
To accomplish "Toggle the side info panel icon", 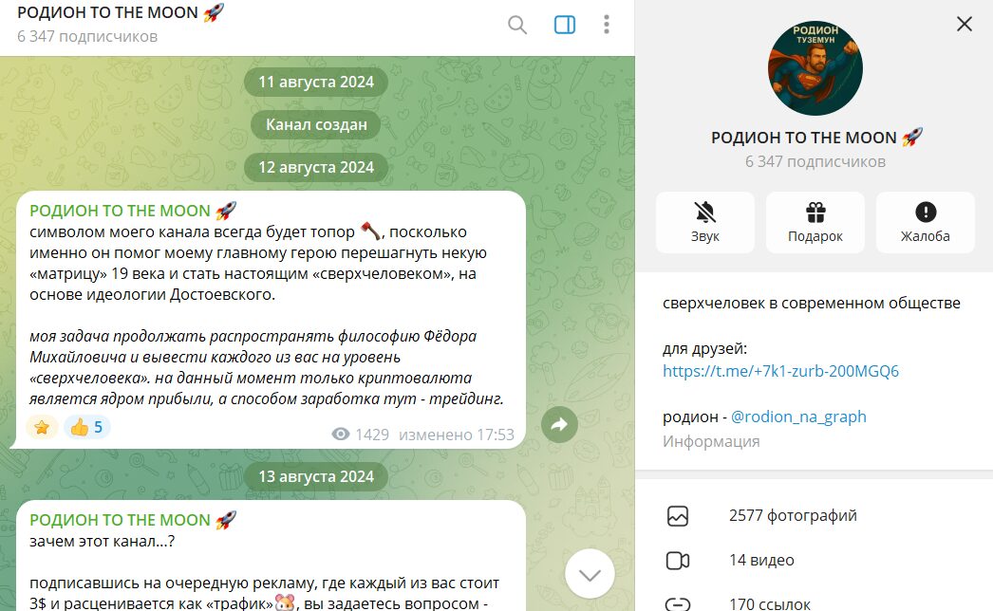I will 564,25.
